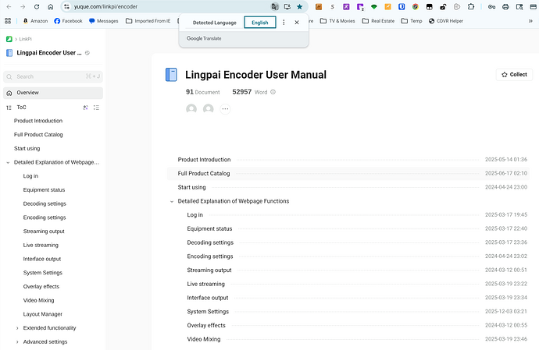The height and width of the screenshot is (350, 539).
Task: Open the Amazon bookmark
Action: coord(35,21)
